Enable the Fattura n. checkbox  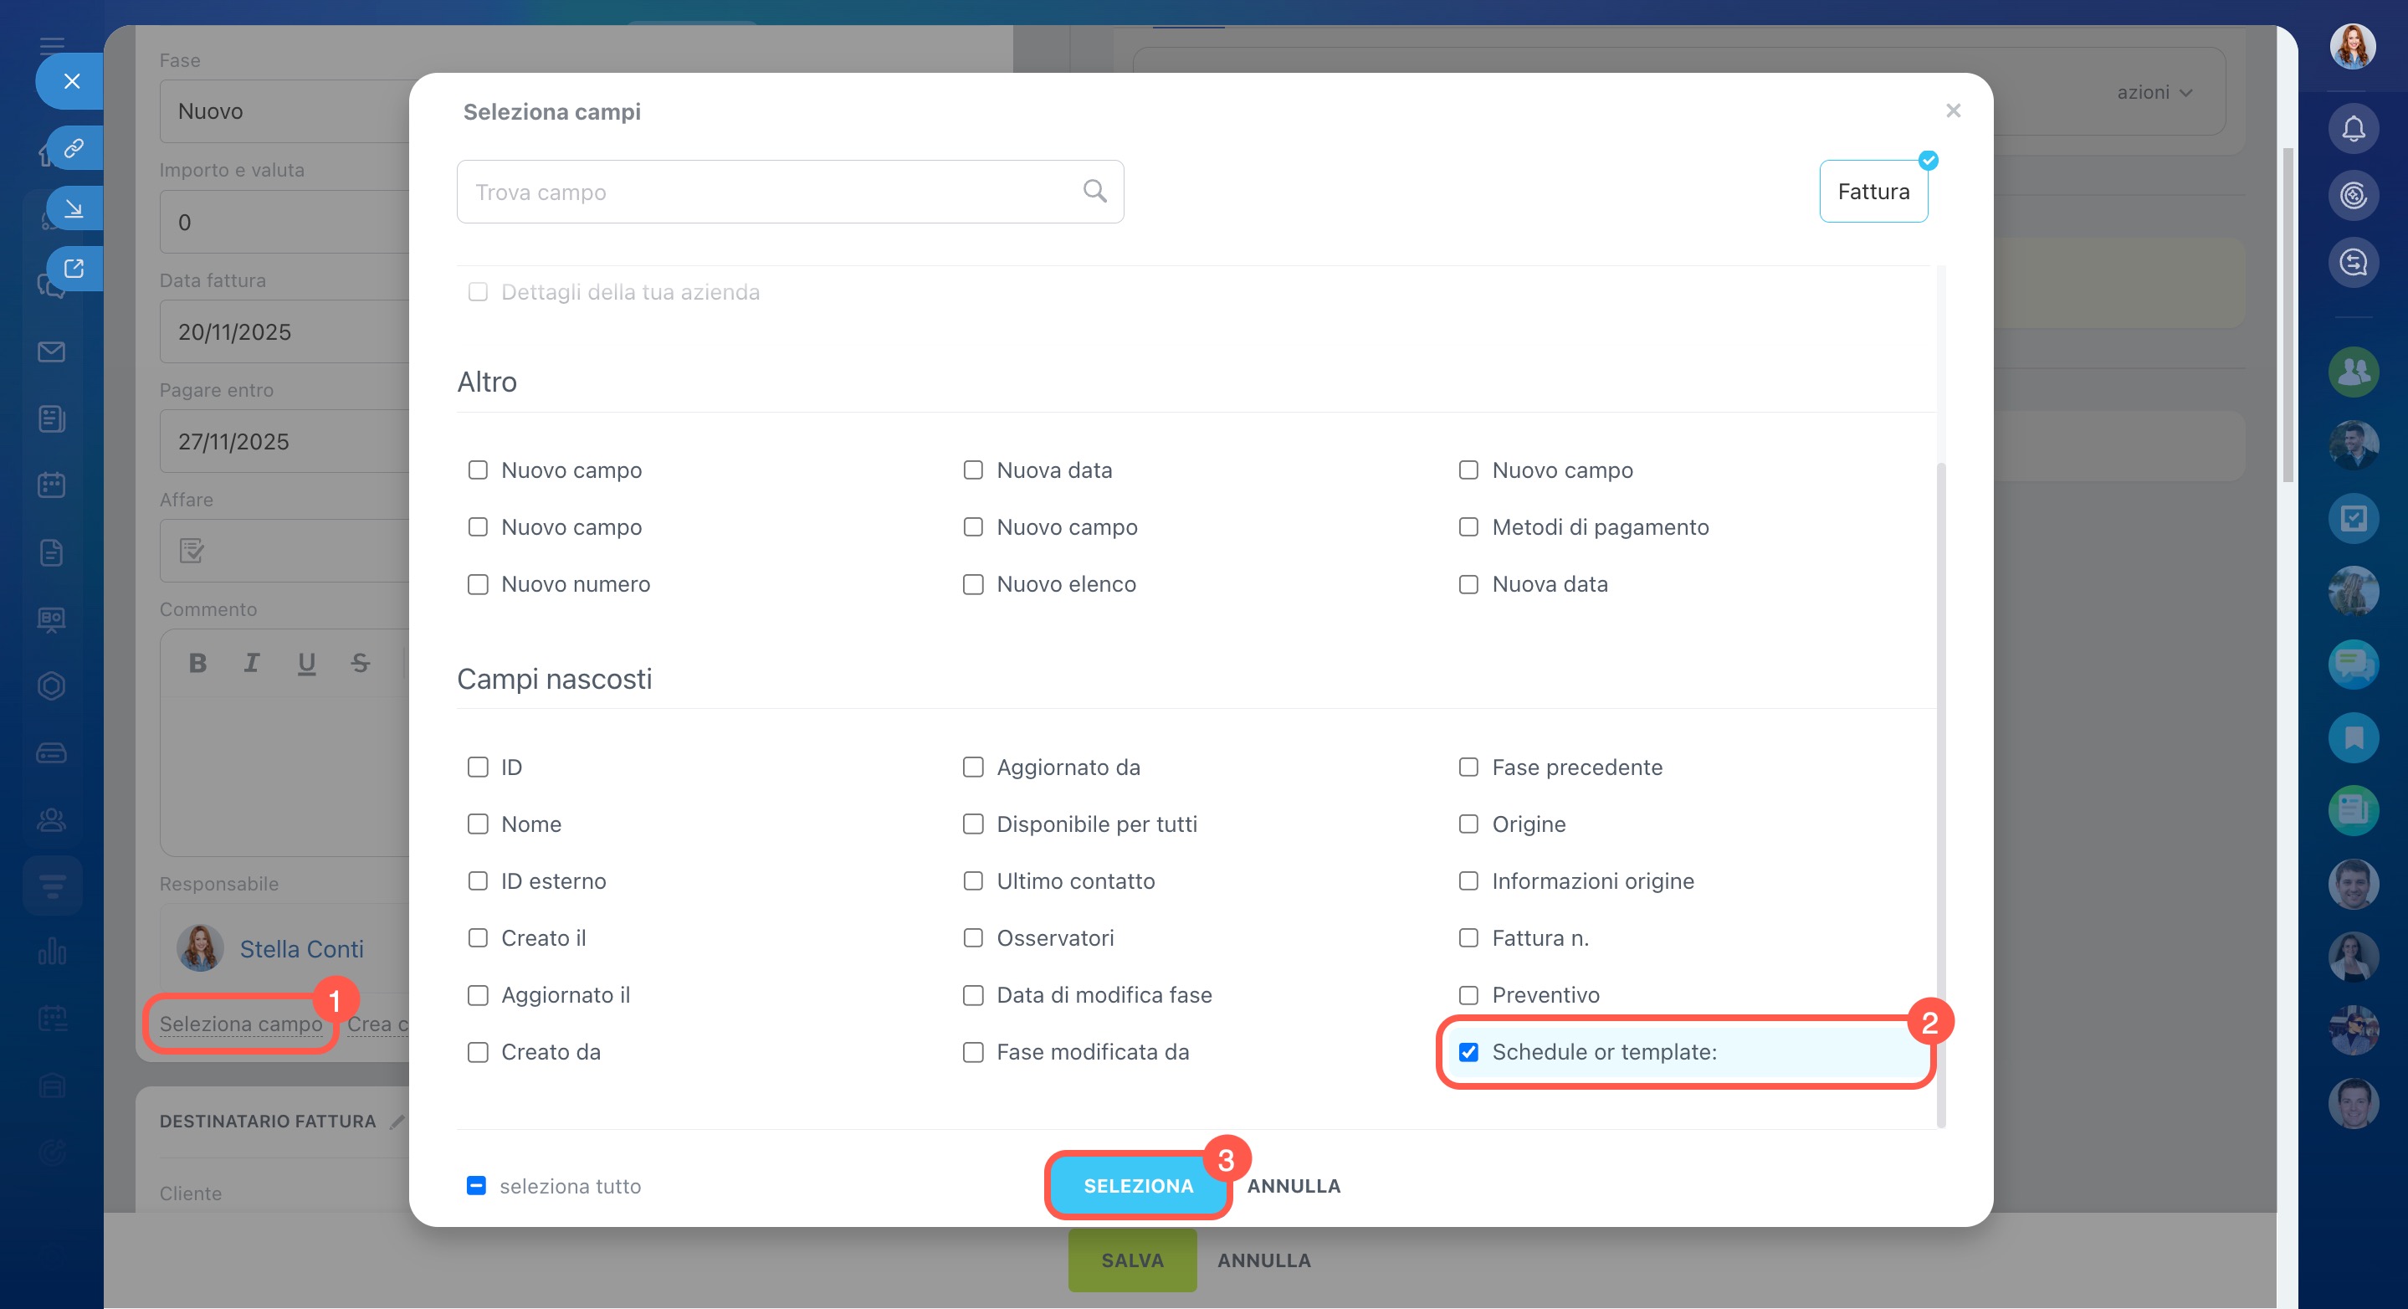(1468, 937)
